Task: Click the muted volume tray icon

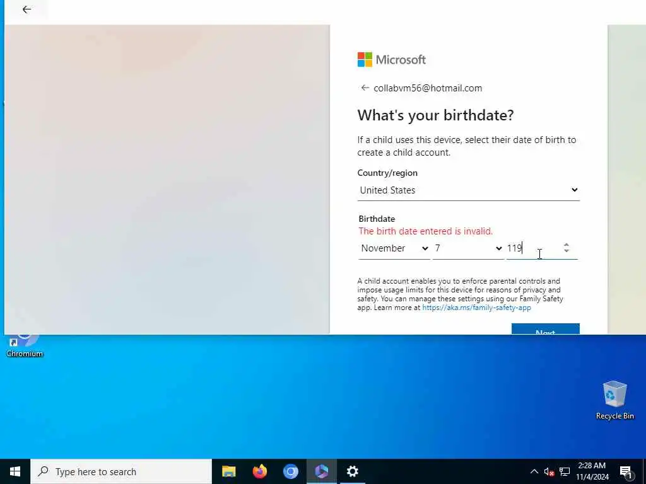Action: [549, 471]
